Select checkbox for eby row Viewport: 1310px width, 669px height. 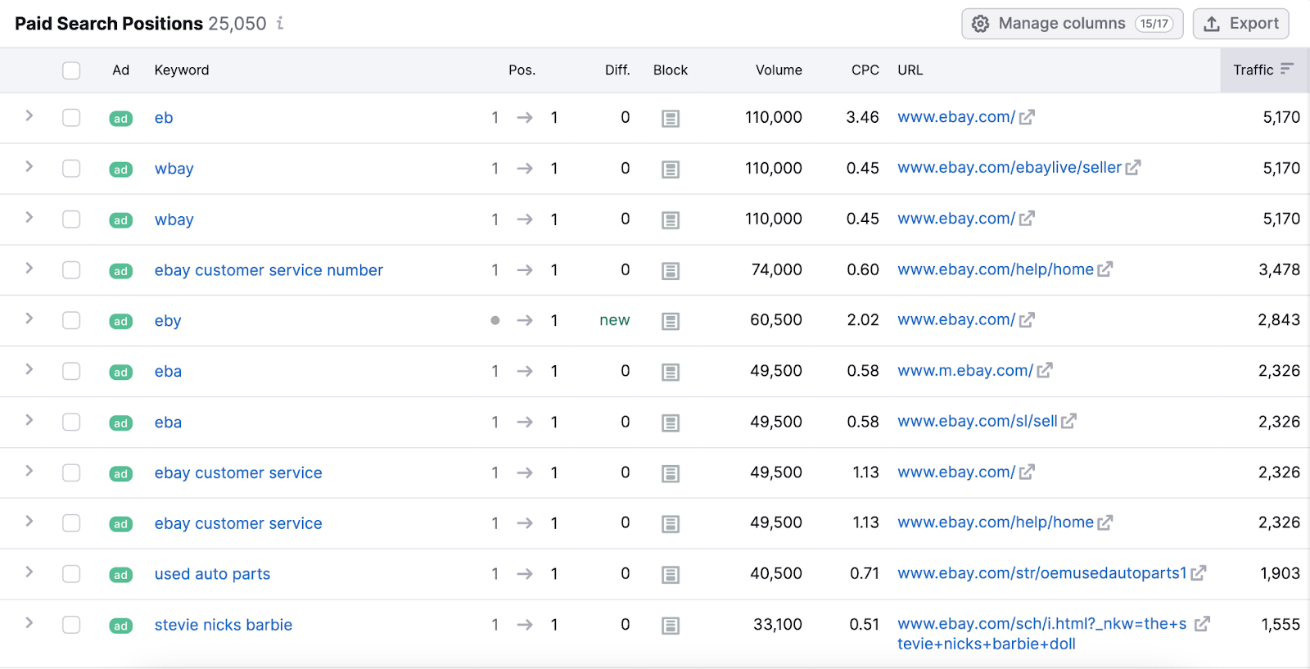(71, 320)
